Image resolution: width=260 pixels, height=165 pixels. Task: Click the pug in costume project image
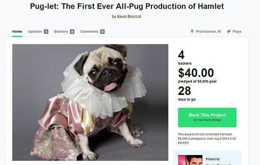(90, 102)
